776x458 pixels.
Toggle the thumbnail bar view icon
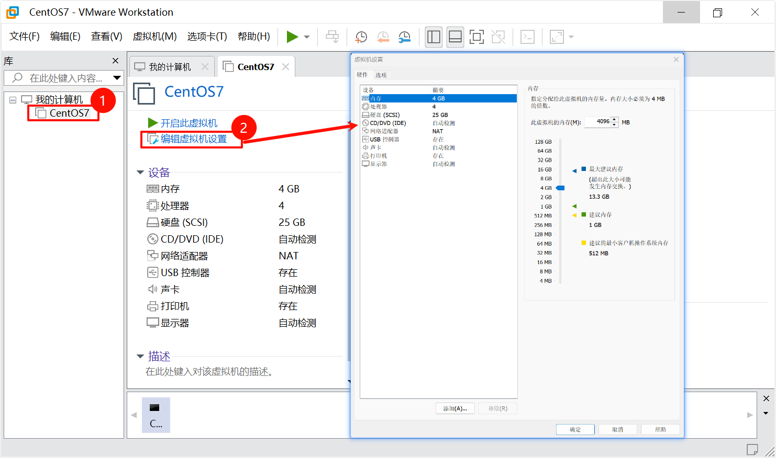(455, 37)
